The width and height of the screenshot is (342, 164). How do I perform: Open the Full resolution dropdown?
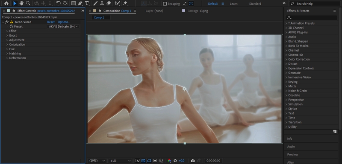pos(121,161)
